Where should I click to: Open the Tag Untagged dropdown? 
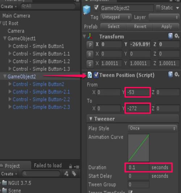click(x=116, y=17)
